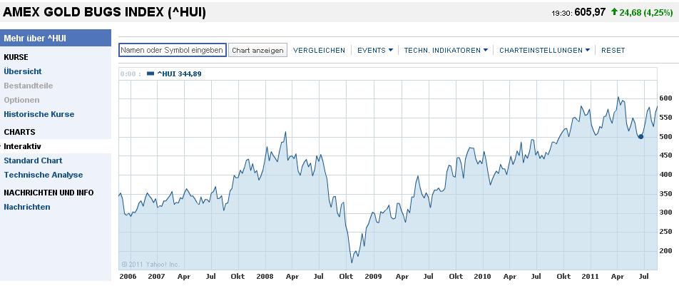
Task: Click the AMEX GOLD BUGS INDEX title
Action: [104, 13]
